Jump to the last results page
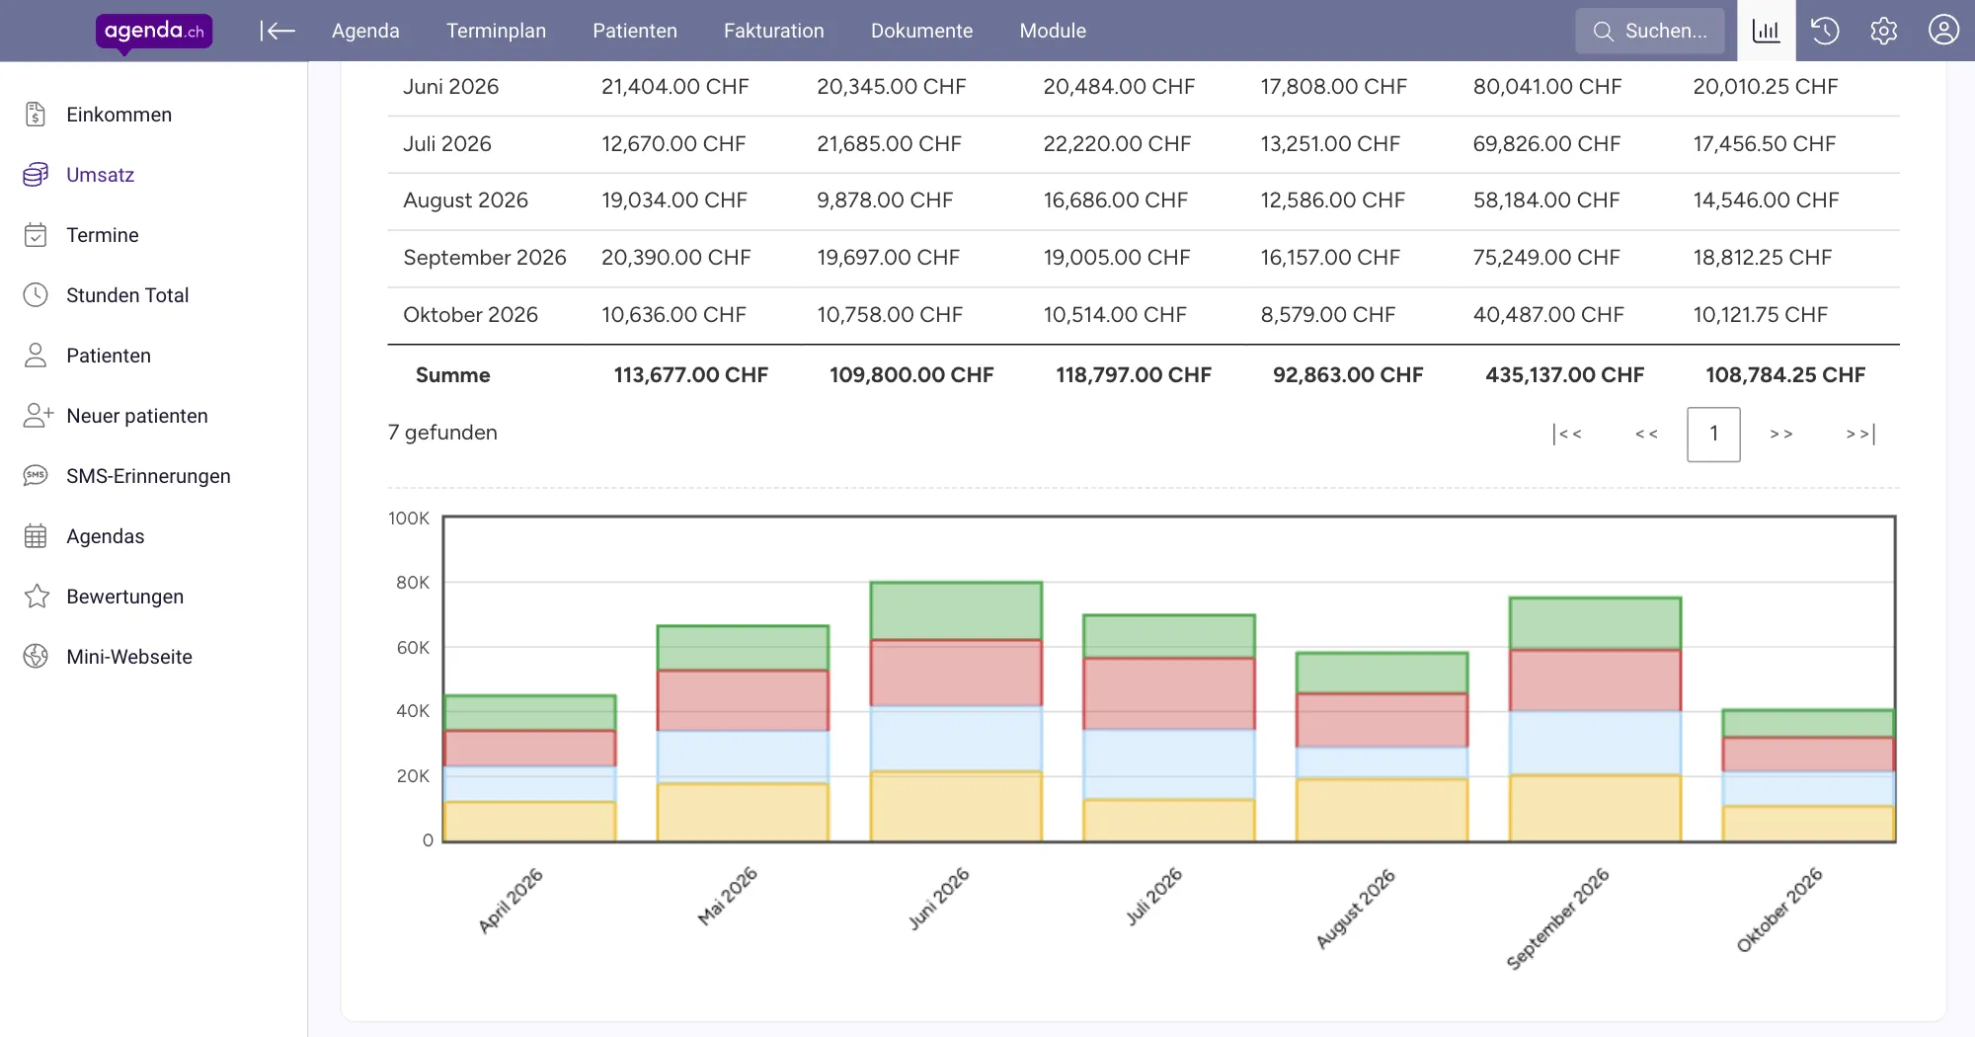The image size is (1975, 1037). [1860, 434]
